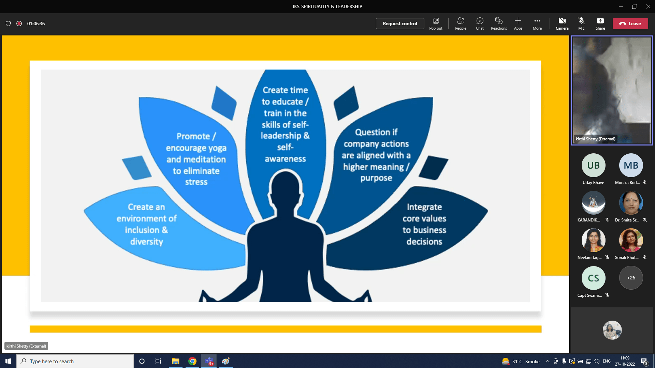Expand the +26 participants overflow
Screen dimensions: 655x368
click(631, 278)
